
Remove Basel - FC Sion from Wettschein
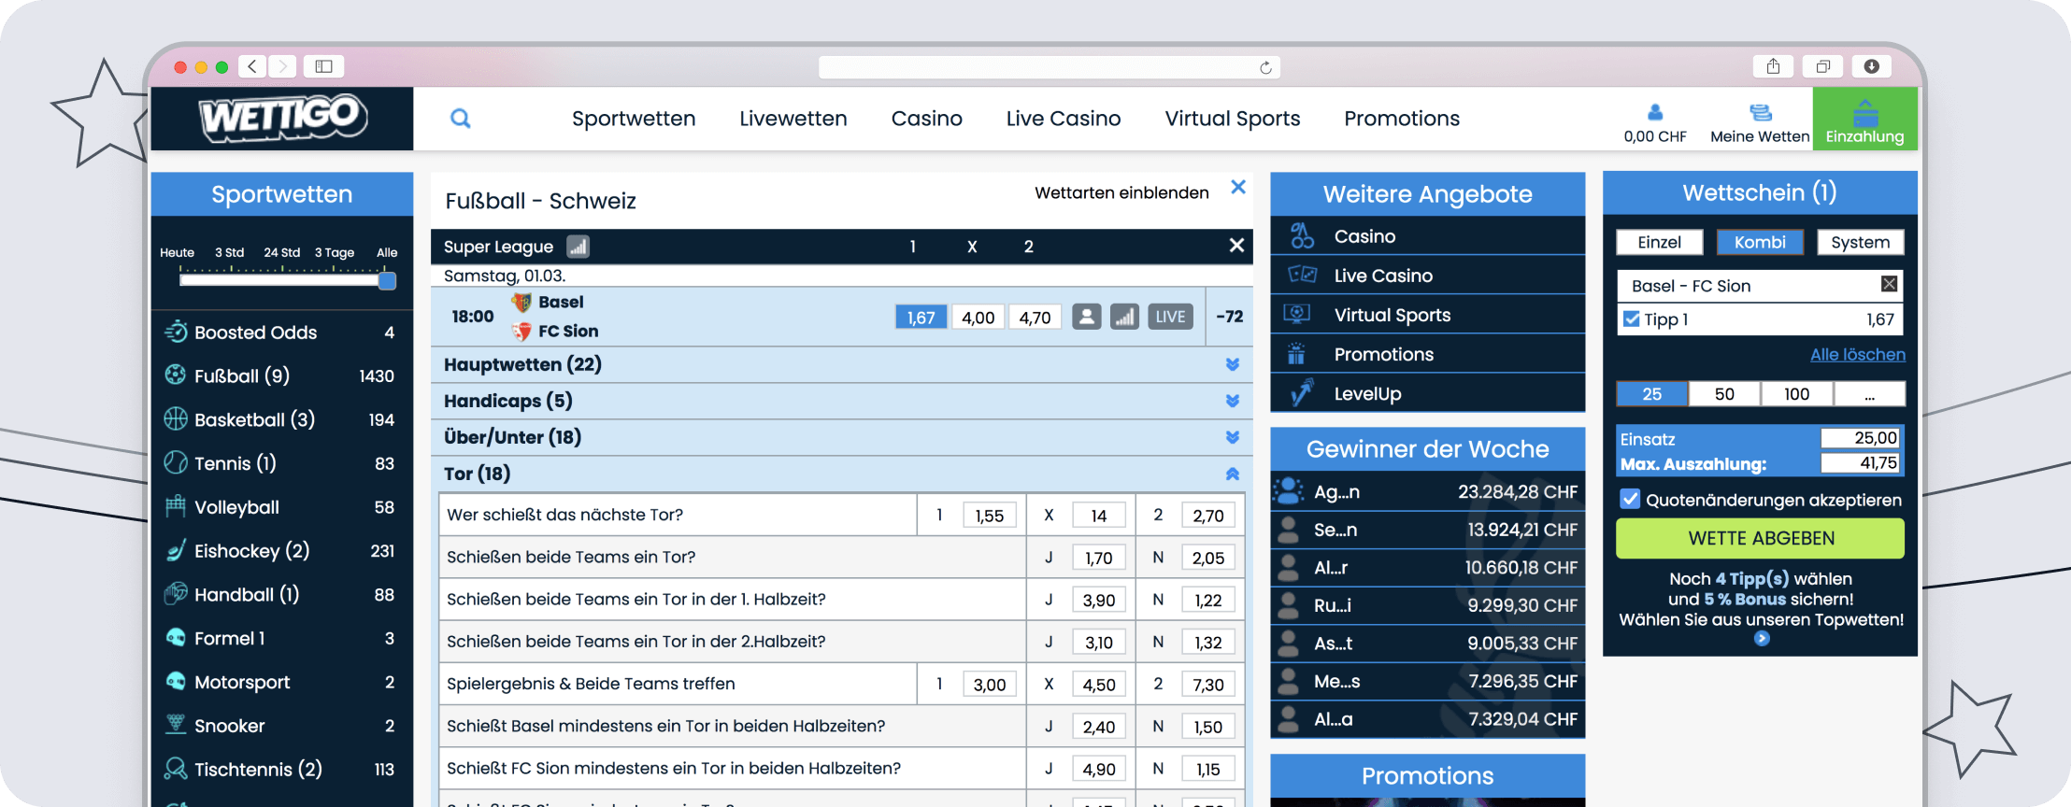pos(1889,284)
